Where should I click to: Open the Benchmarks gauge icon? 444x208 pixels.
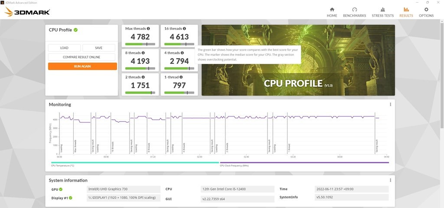(355, 10)
